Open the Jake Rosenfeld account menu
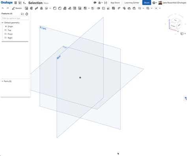The height and width of the screenshot is (156, 187). [172, 3]
